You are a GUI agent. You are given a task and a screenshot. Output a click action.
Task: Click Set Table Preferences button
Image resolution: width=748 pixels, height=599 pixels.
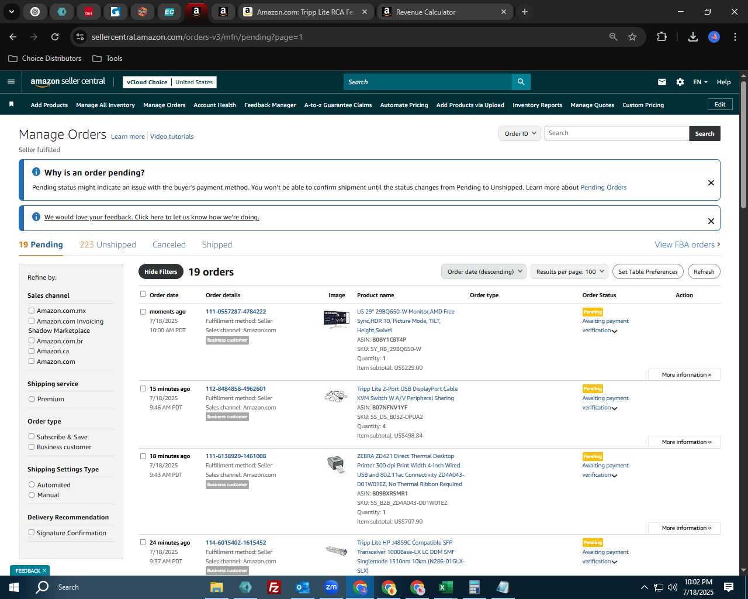tap(648, 271)
